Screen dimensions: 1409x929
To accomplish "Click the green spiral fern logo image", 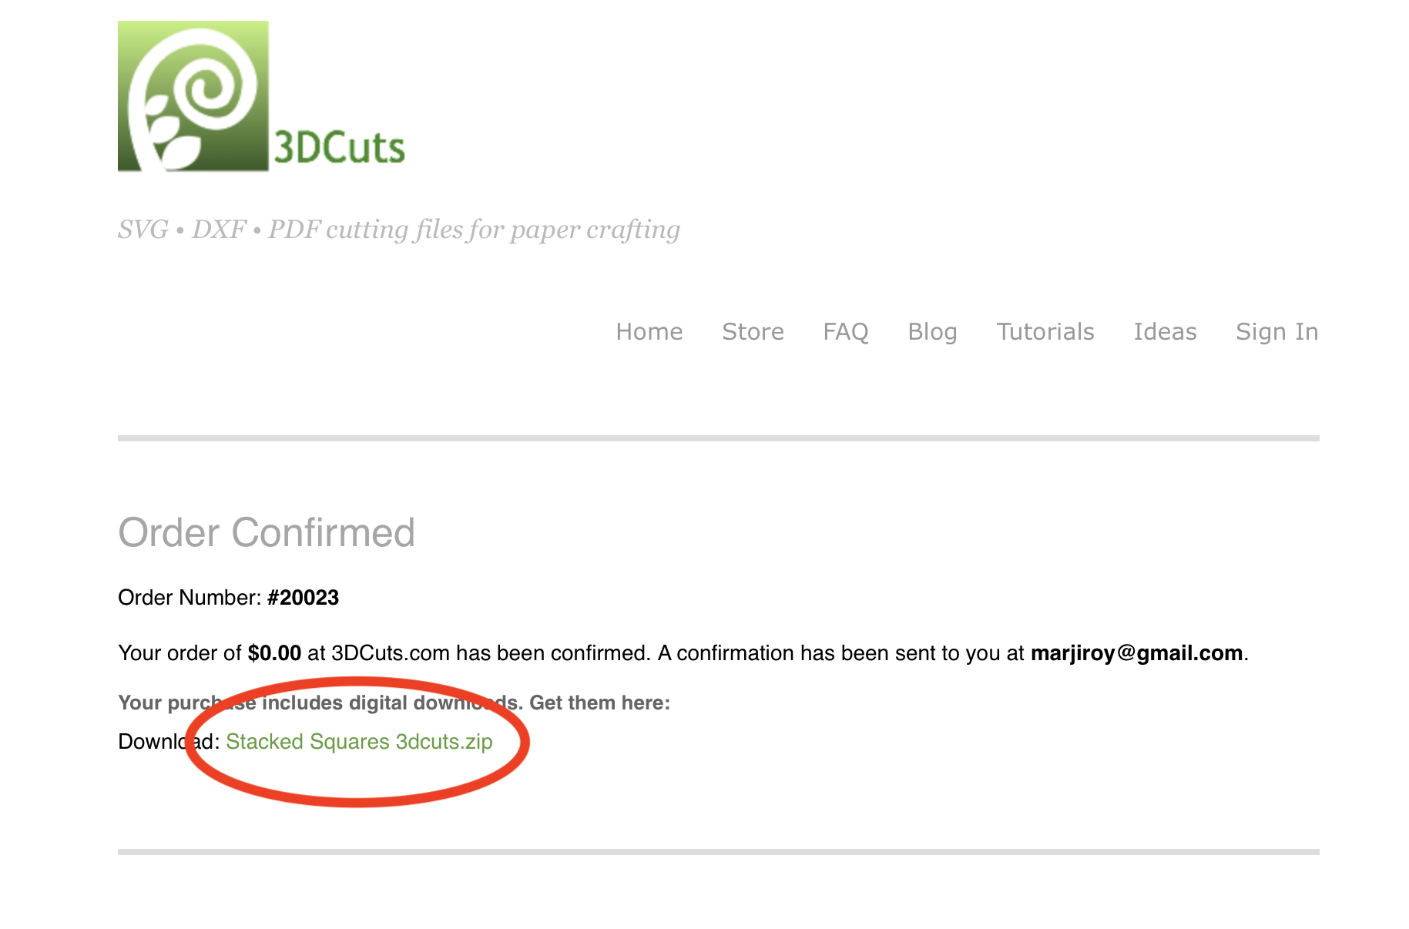I will pos(193,96).
